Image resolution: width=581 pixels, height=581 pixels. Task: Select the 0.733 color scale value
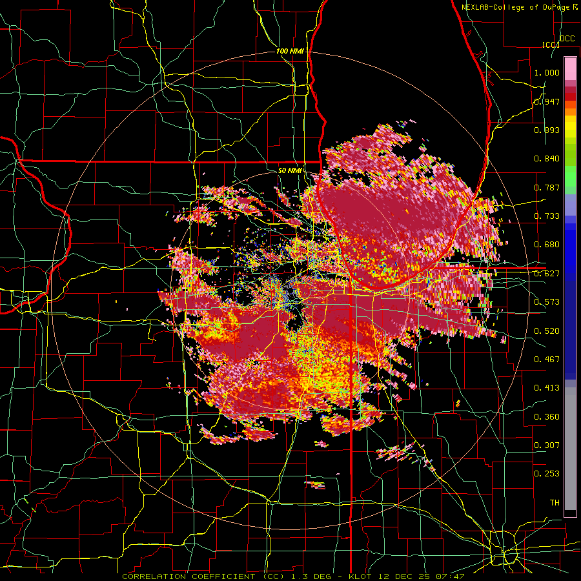coord(547,216)
